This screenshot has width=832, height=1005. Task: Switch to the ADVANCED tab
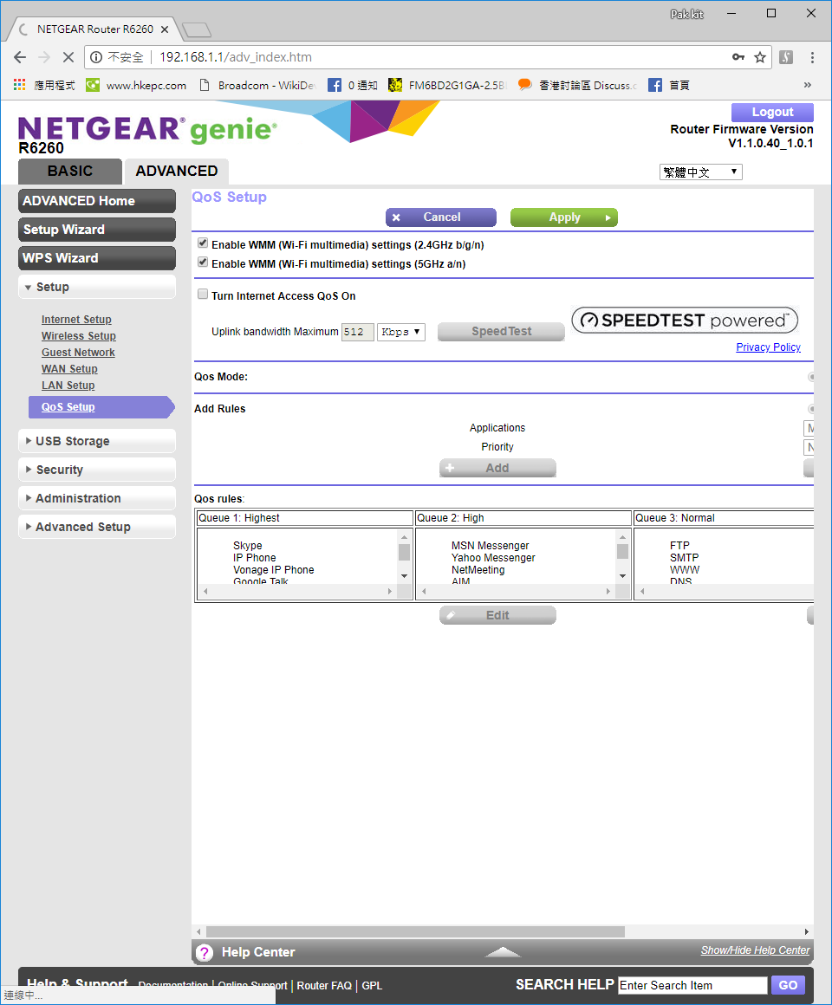coord(176,172)
